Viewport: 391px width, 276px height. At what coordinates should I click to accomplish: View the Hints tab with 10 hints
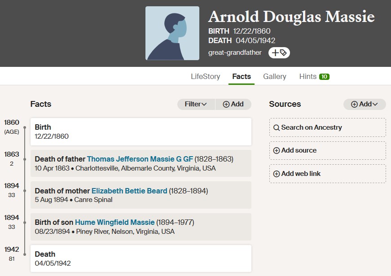tap(314, 77)
